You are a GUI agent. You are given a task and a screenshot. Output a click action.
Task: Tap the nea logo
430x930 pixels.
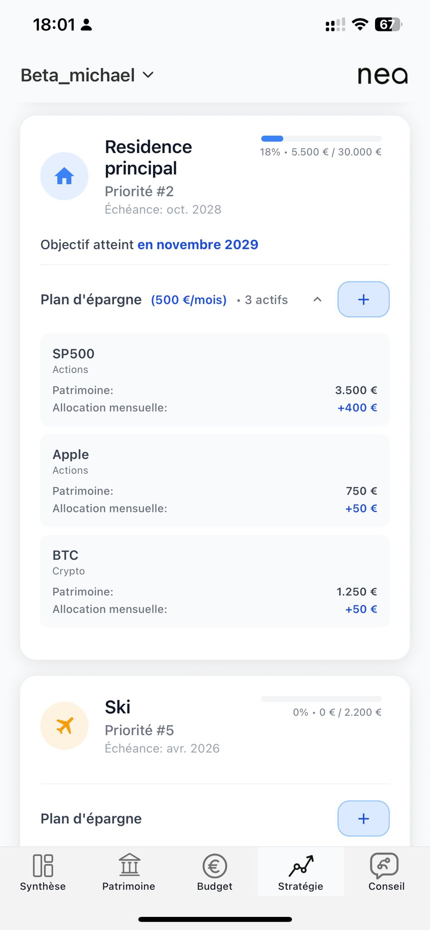382,75
